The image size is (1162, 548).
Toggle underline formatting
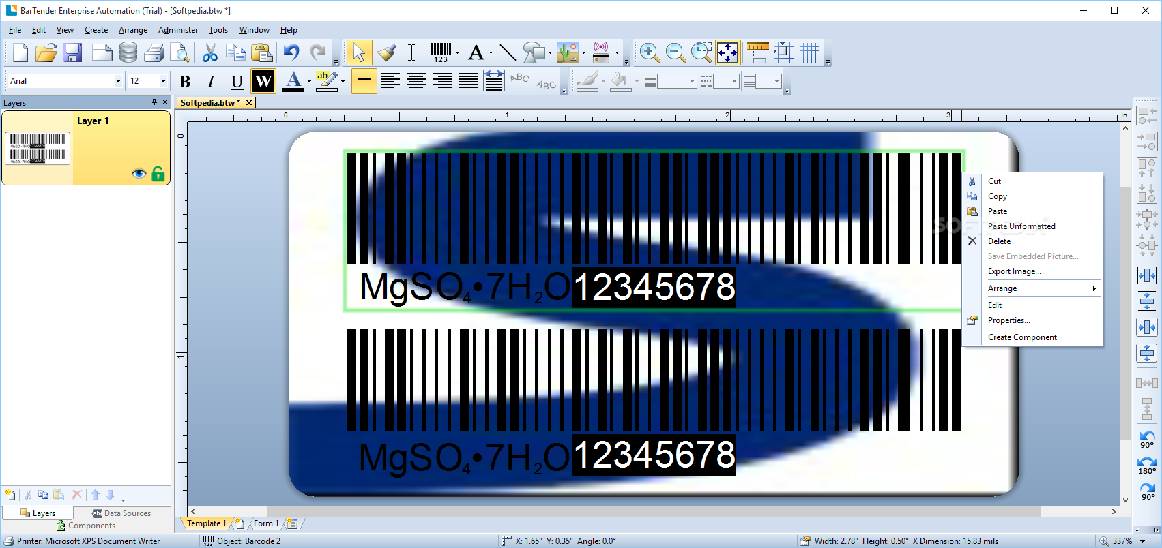click(x=237, y=81)
